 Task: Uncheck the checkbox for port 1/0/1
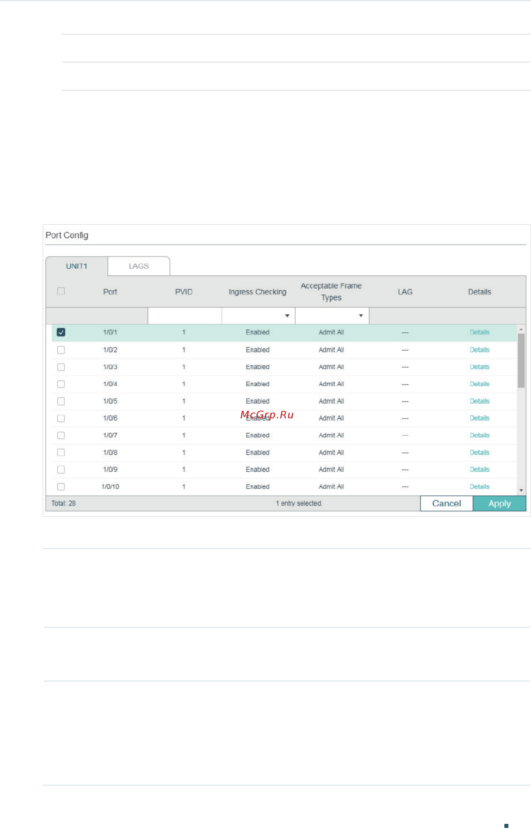61,332
